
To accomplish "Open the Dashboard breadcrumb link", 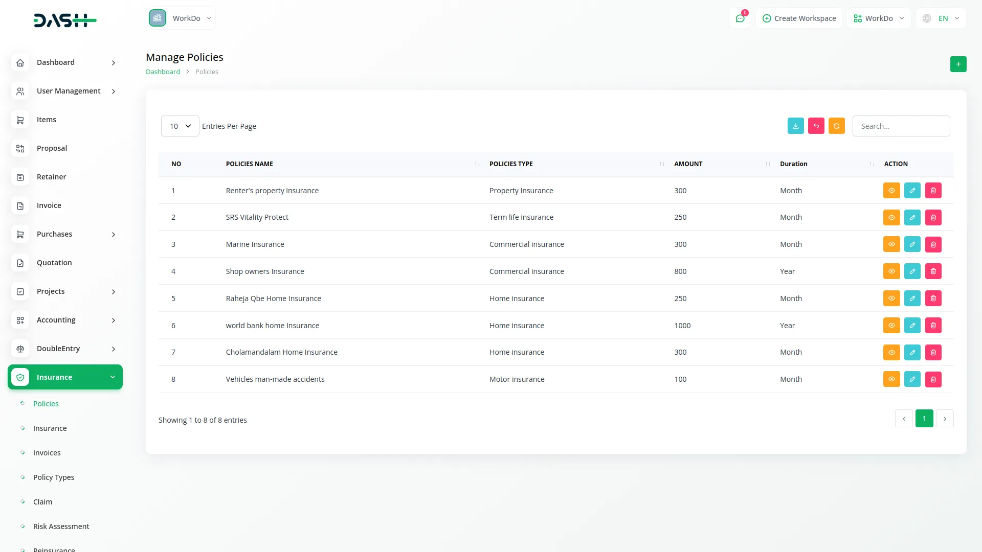I will point(163,72).
